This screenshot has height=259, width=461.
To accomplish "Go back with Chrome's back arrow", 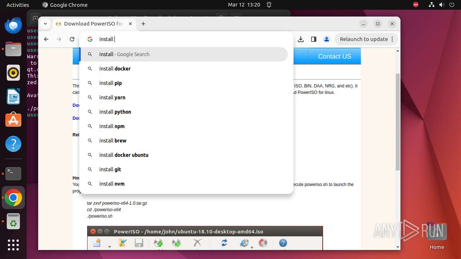I will pyautogui.click(x=46, y=39).
